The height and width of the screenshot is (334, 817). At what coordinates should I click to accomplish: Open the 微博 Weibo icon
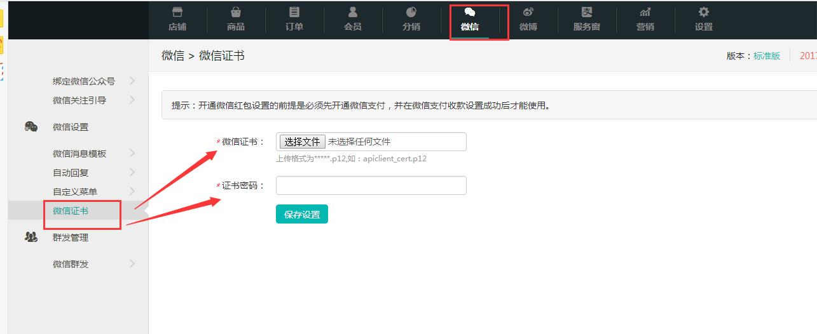coord(528,12)
